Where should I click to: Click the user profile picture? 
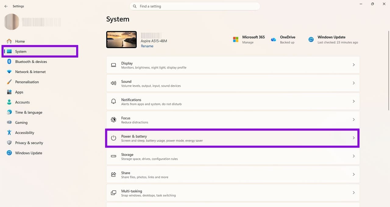12,22
